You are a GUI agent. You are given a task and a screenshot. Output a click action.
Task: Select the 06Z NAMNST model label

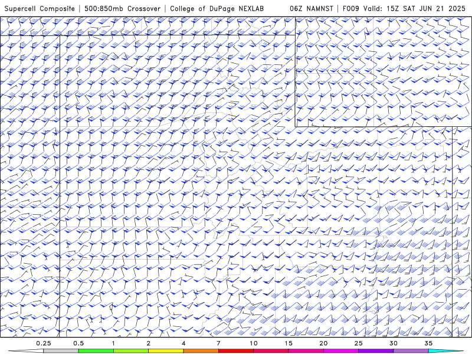[312, 9]
